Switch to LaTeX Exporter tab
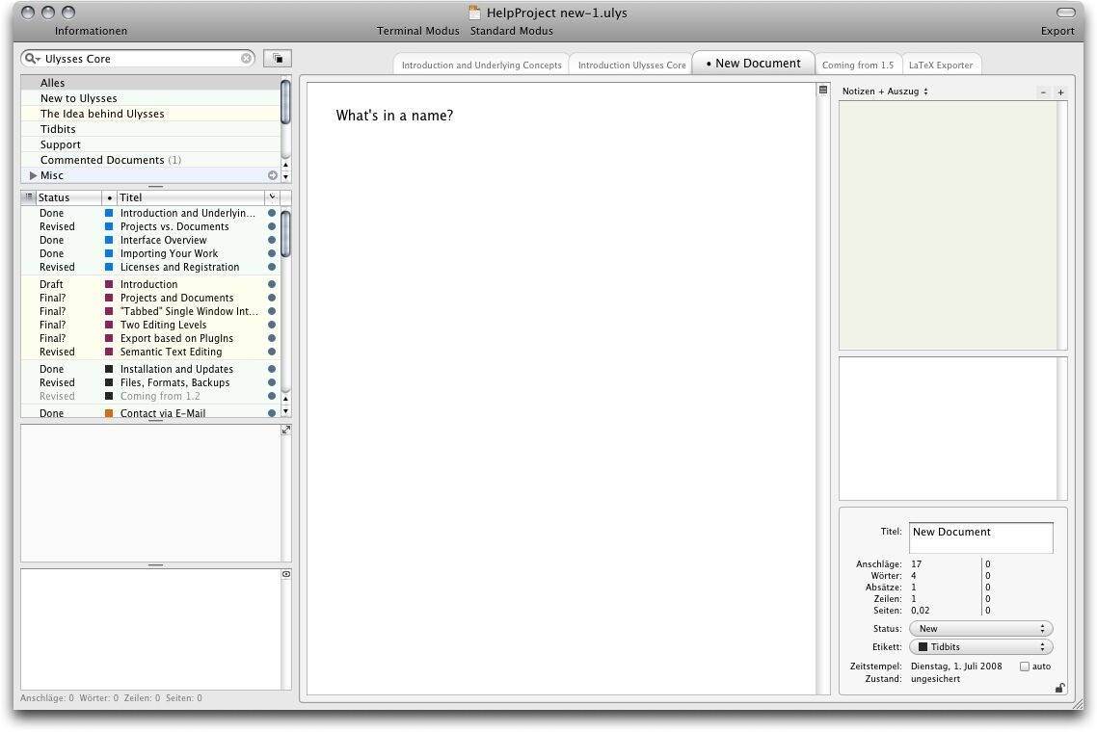The height and width of the screenshot is (732, 1097). [x=940, y=65]
